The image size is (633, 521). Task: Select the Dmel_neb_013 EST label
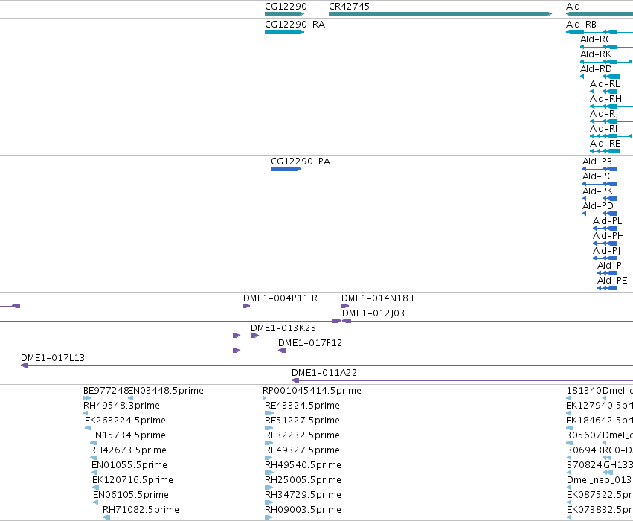tap(599, 481)
